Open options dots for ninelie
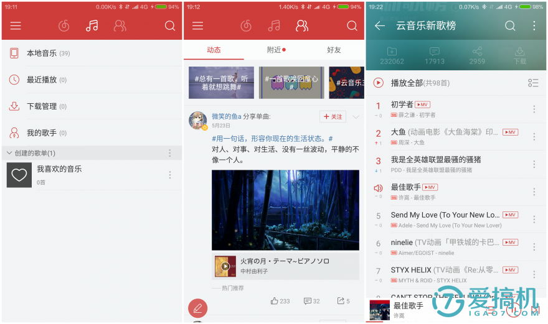The image size is (548, 324). point(534,247)
